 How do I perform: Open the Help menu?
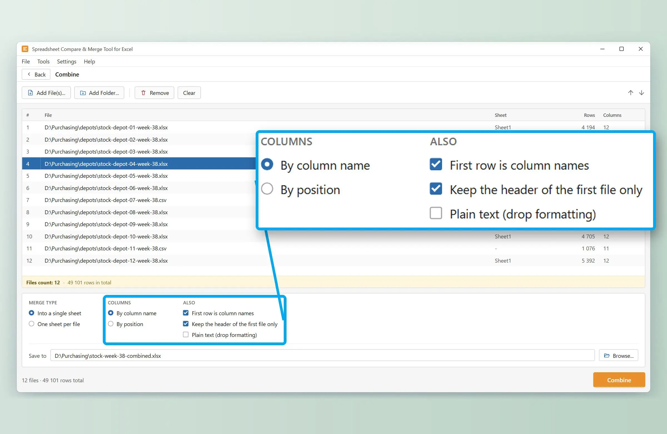[89, 61]
